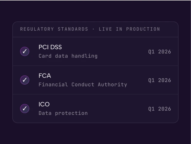191x144 pixels.
Task: Click the word handling in PCI row
Action: (85, 56)
